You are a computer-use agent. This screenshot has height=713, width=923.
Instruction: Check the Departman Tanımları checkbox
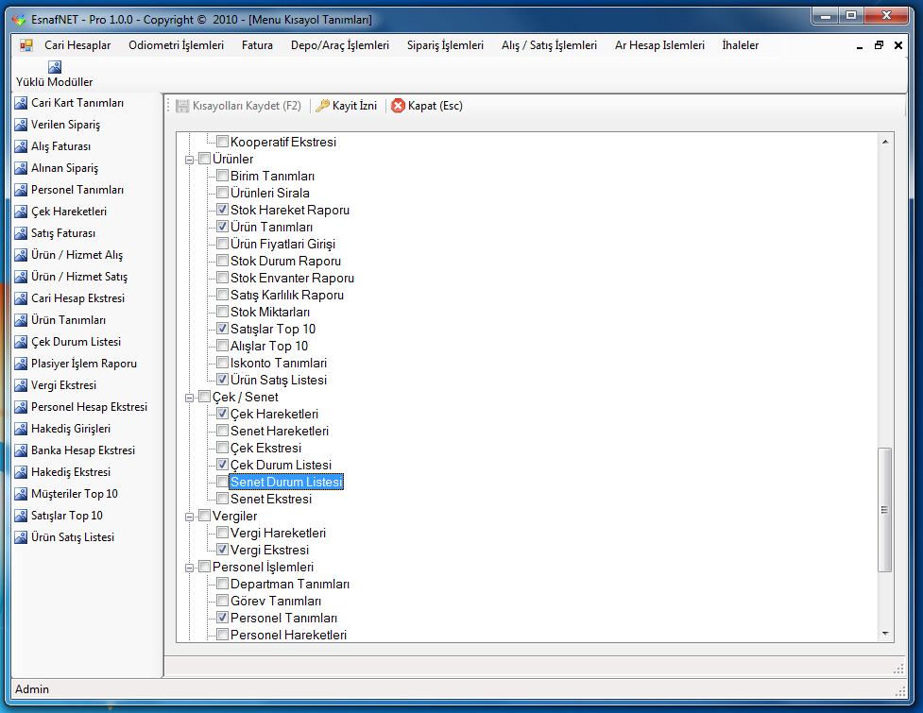(x=223, y=584)
